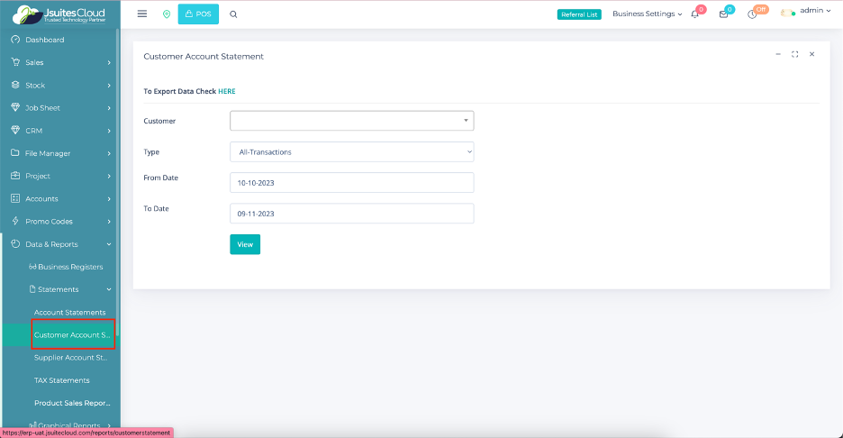This screenshot has width=843, height=438.
Task: Expand the Sales sidebar menu
Action: (x=59, y=63)
